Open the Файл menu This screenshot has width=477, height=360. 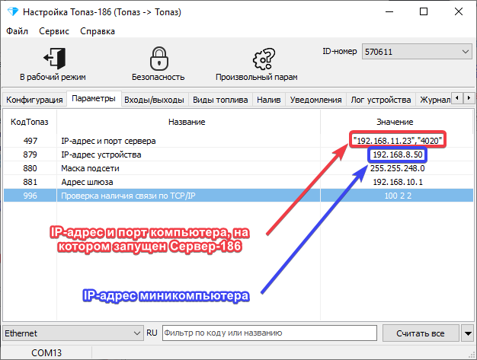click(x=17, y=31)
